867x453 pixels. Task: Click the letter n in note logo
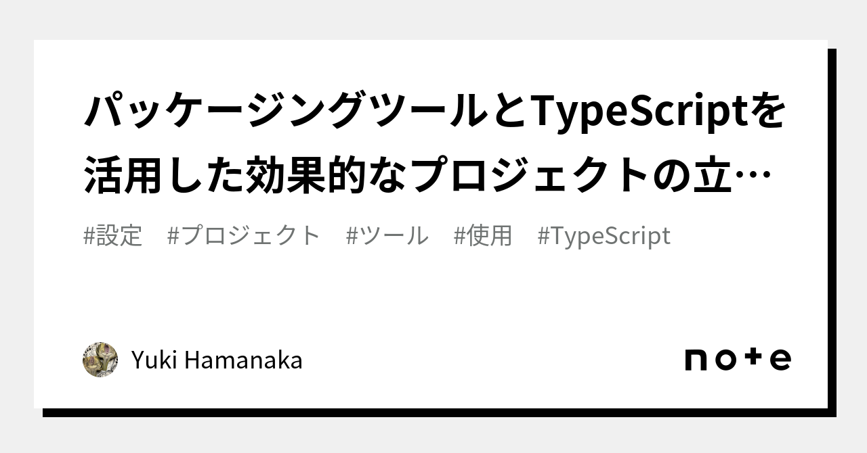[x=696, y=360]
